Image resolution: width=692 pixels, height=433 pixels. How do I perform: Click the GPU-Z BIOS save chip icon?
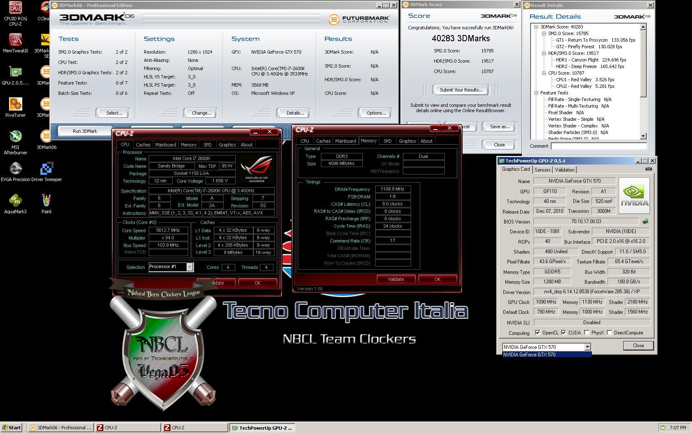point(645,221)
